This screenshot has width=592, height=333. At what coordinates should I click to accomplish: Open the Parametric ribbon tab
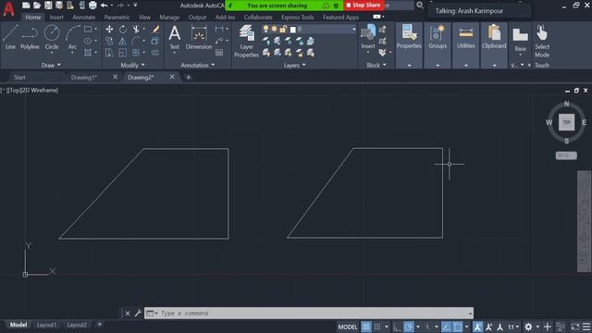tap(117, 18)
